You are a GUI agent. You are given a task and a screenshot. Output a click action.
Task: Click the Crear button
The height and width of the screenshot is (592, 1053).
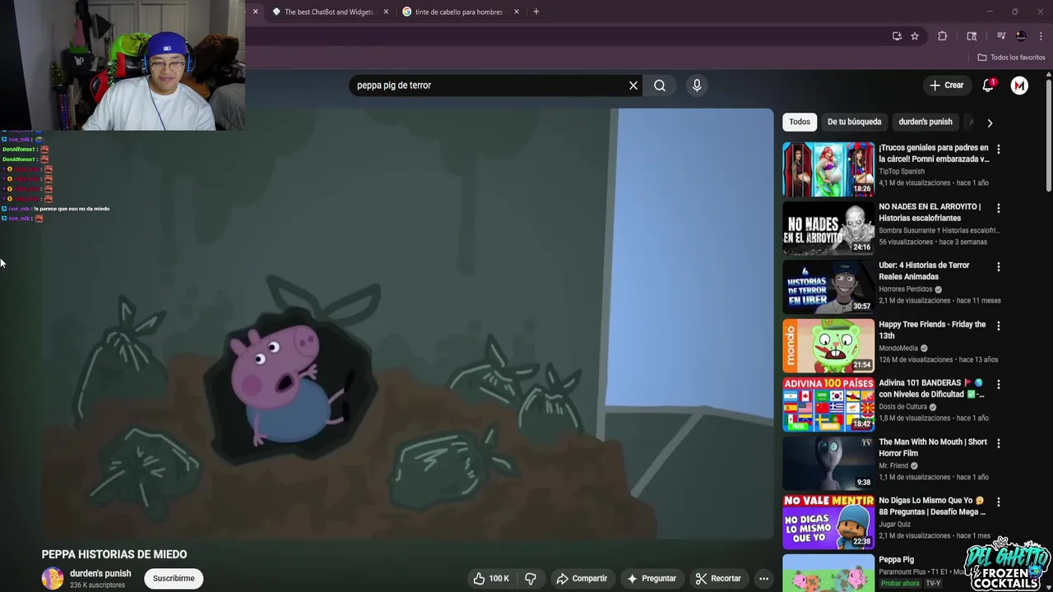pos(947,86)
